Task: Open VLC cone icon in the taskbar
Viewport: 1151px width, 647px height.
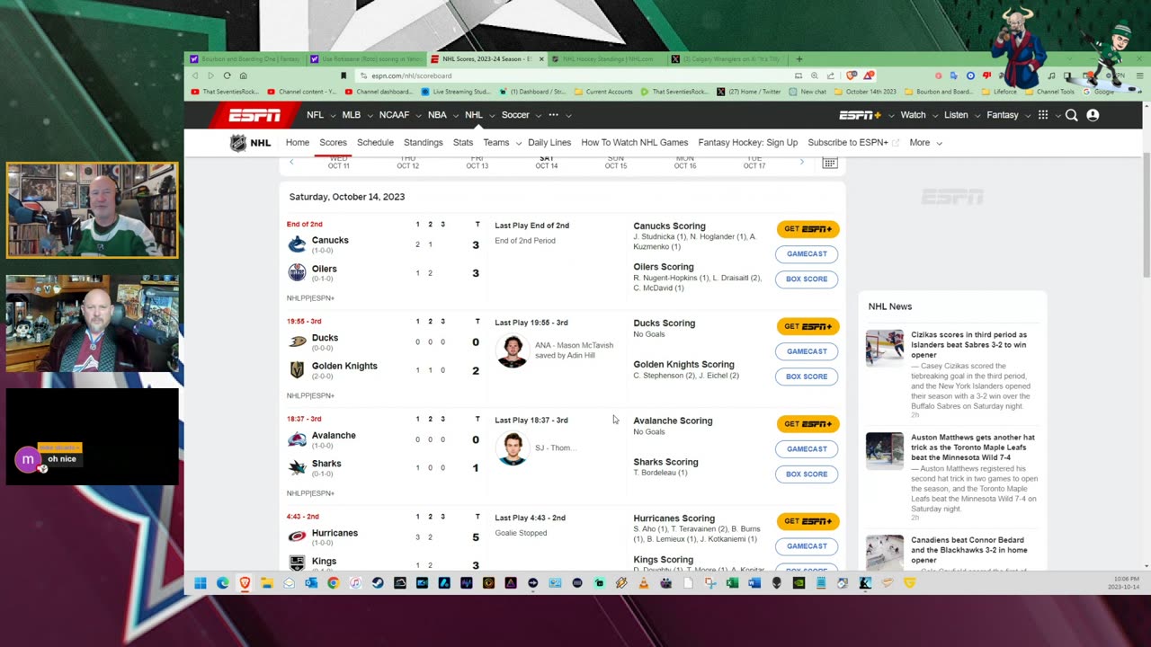Action: tap(643, 583)
